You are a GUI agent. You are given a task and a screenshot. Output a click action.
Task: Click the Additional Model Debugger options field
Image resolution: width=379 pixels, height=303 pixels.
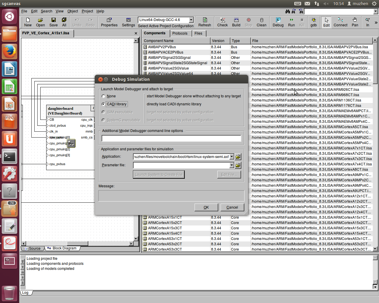(171, 138)
